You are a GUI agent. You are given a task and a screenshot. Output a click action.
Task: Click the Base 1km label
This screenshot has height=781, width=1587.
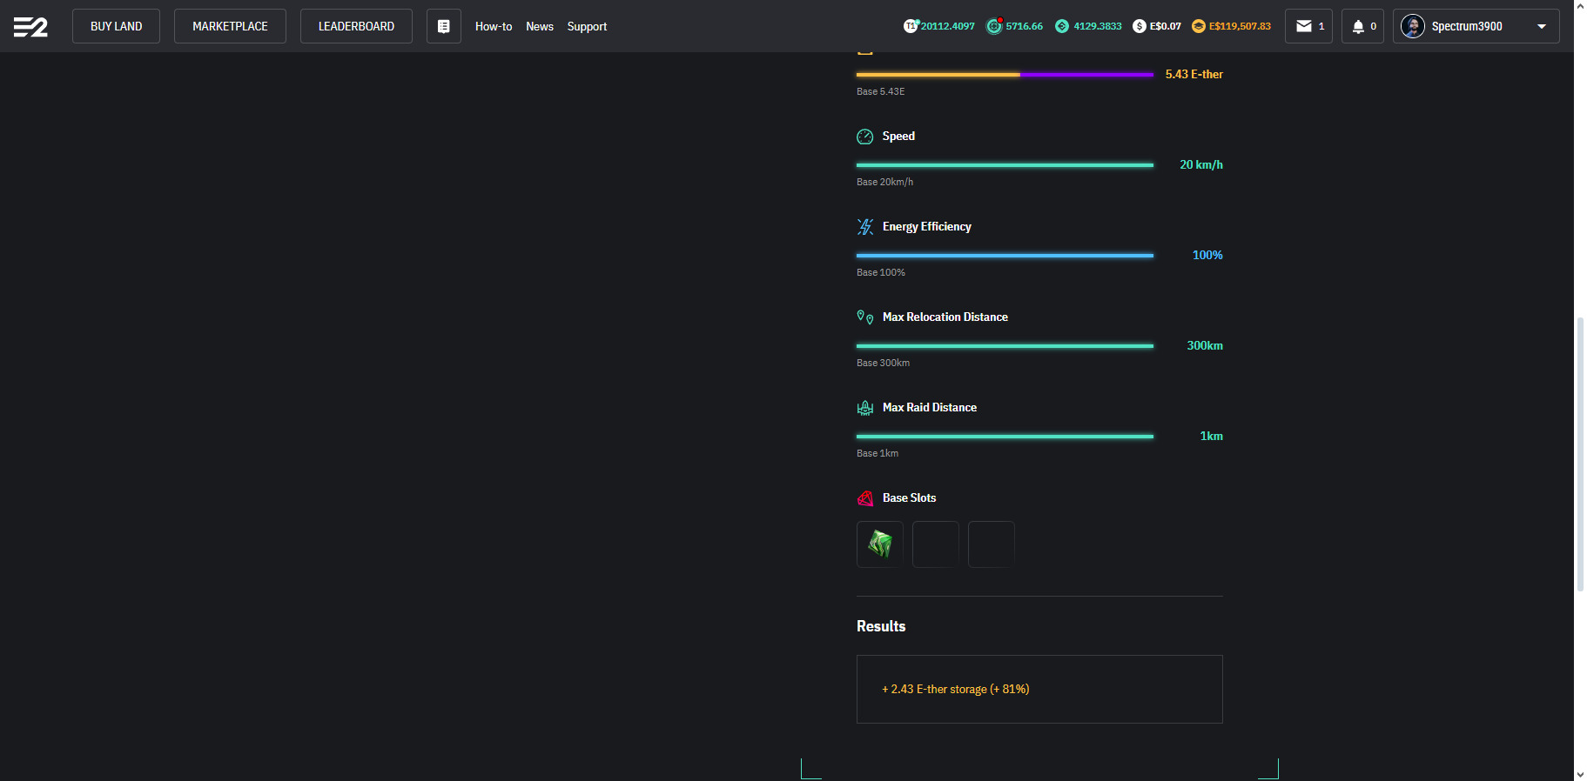click(878, 453)
